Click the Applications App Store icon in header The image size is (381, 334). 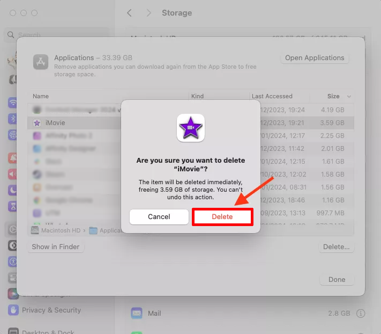click(41, 62)
